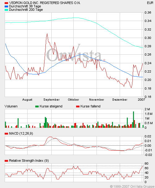Click the cyan 200-day average legend swatch

(6, 10)
